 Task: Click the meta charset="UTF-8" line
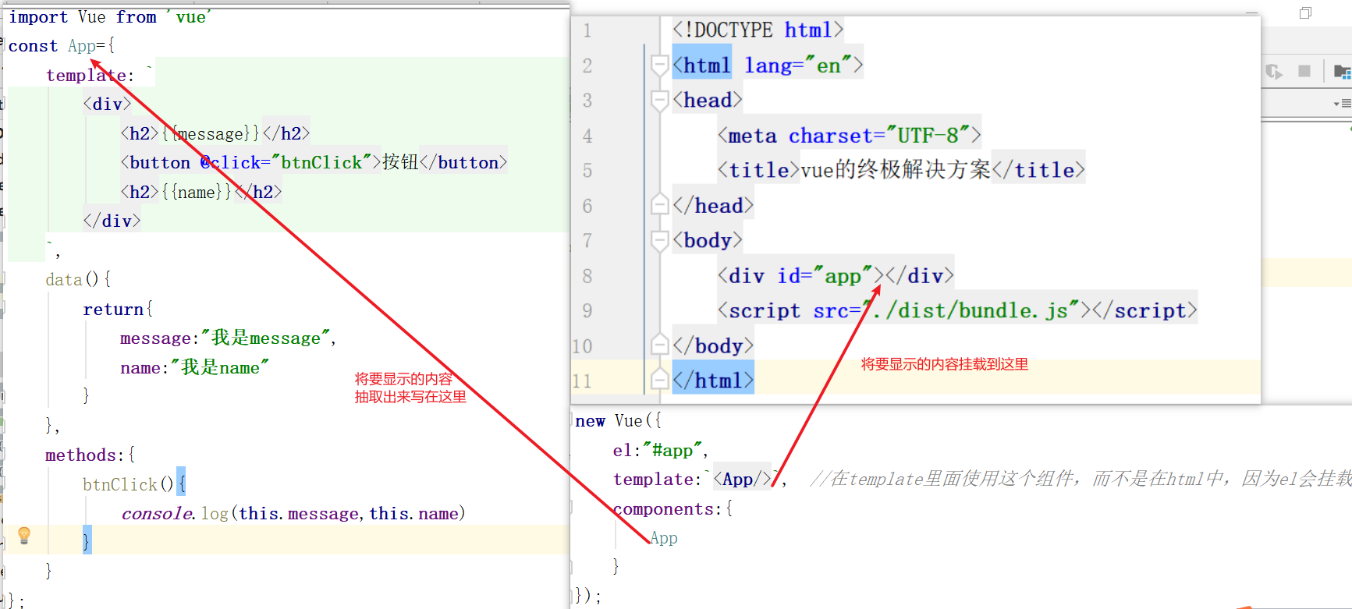click(x=849, y=136)
